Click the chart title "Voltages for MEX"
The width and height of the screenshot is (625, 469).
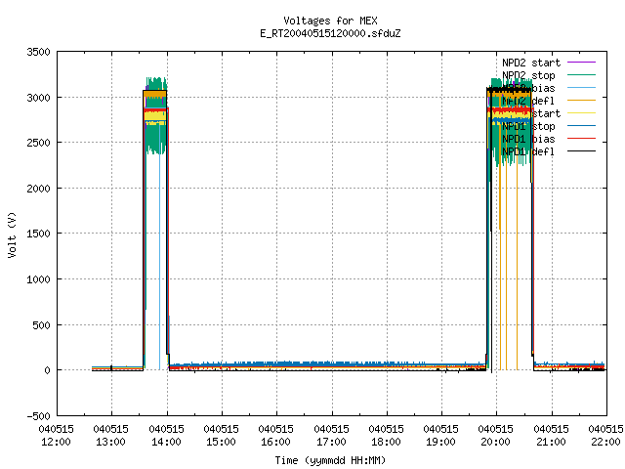(330, 21)
